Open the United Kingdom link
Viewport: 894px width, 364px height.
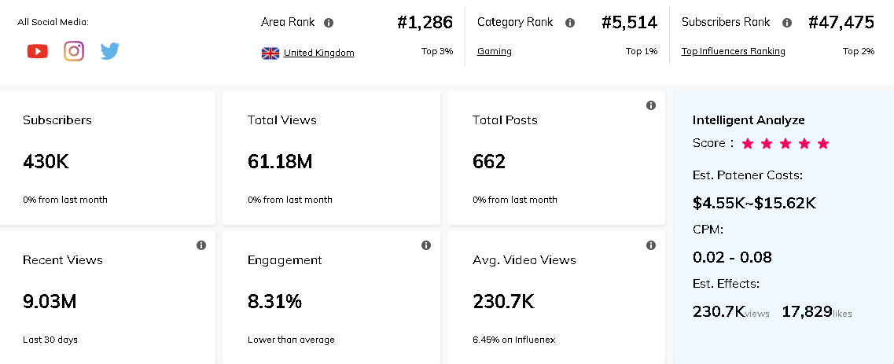point(318,53)
